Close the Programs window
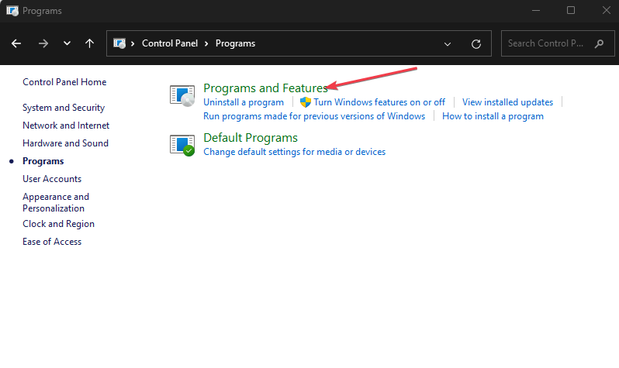The image size is (619, 368). [607, 11]
